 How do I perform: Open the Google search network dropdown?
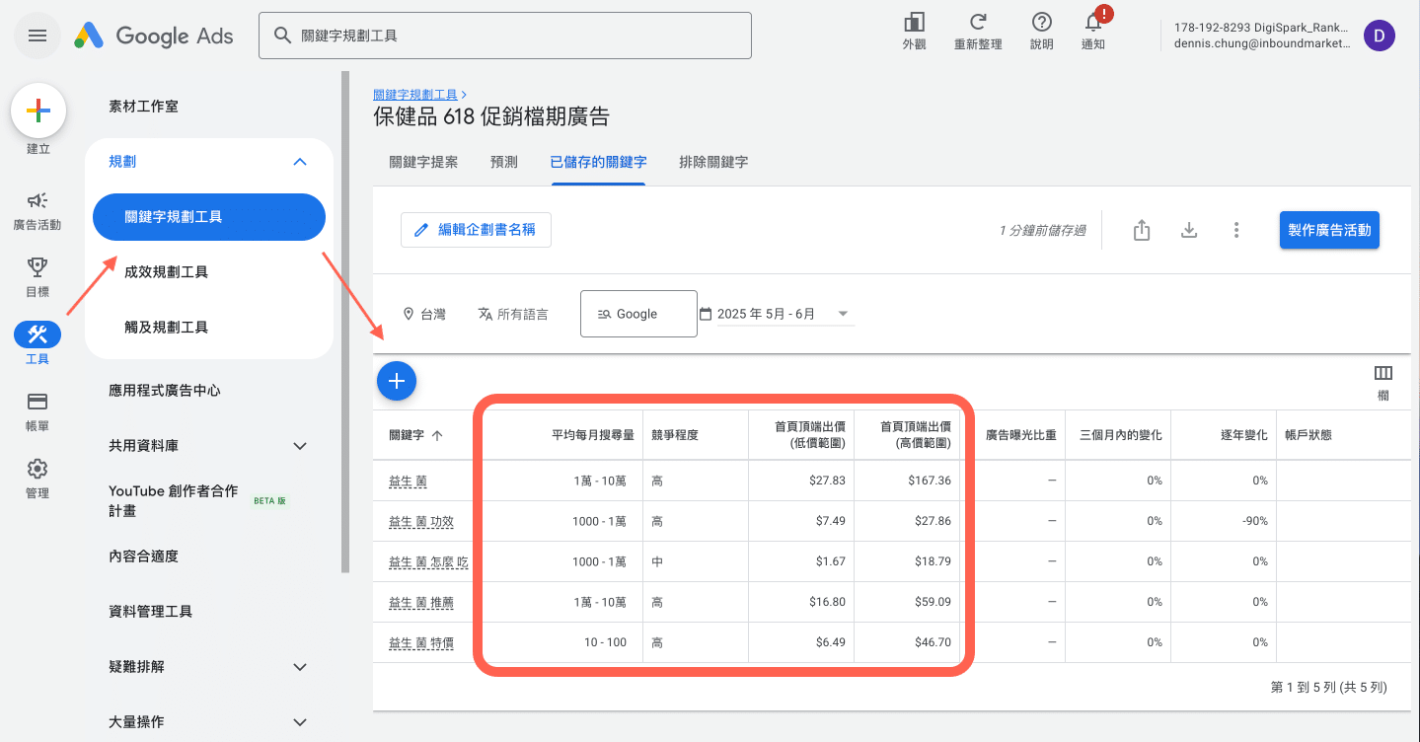[638, 314]
